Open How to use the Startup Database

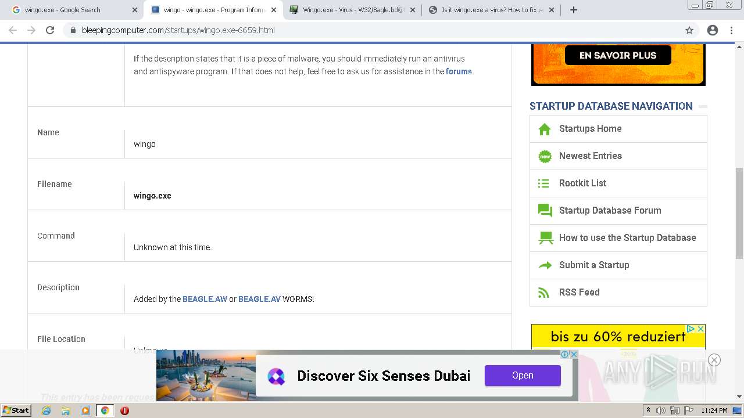click(x=627, y=238)
